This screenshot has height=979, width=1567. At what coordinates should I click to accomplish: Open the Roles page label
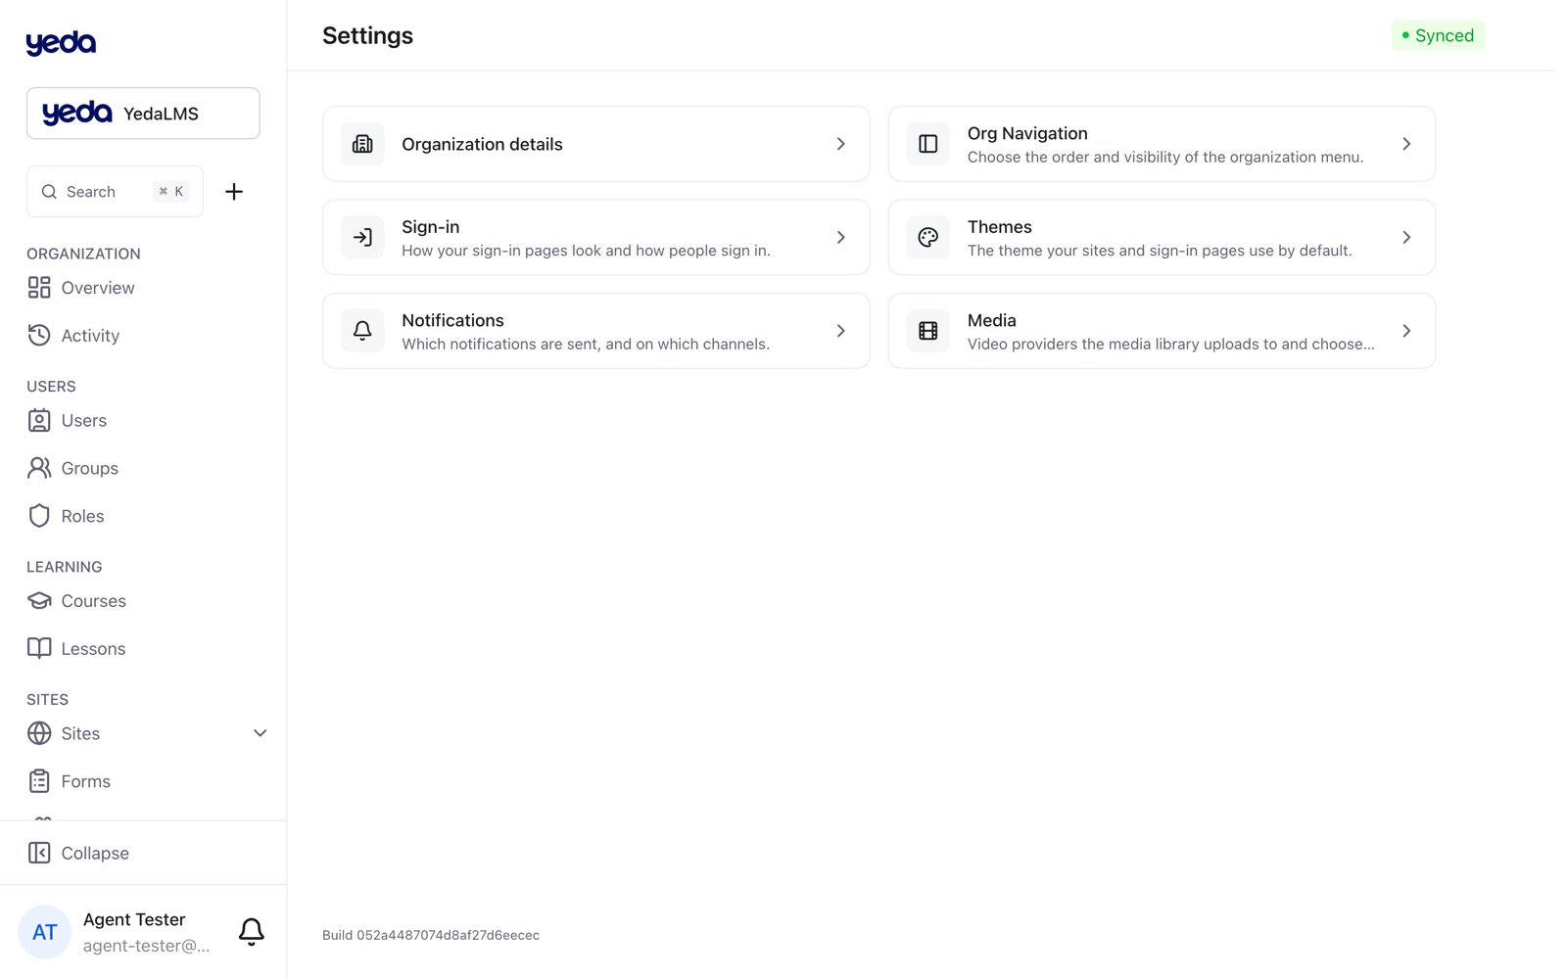82,516
